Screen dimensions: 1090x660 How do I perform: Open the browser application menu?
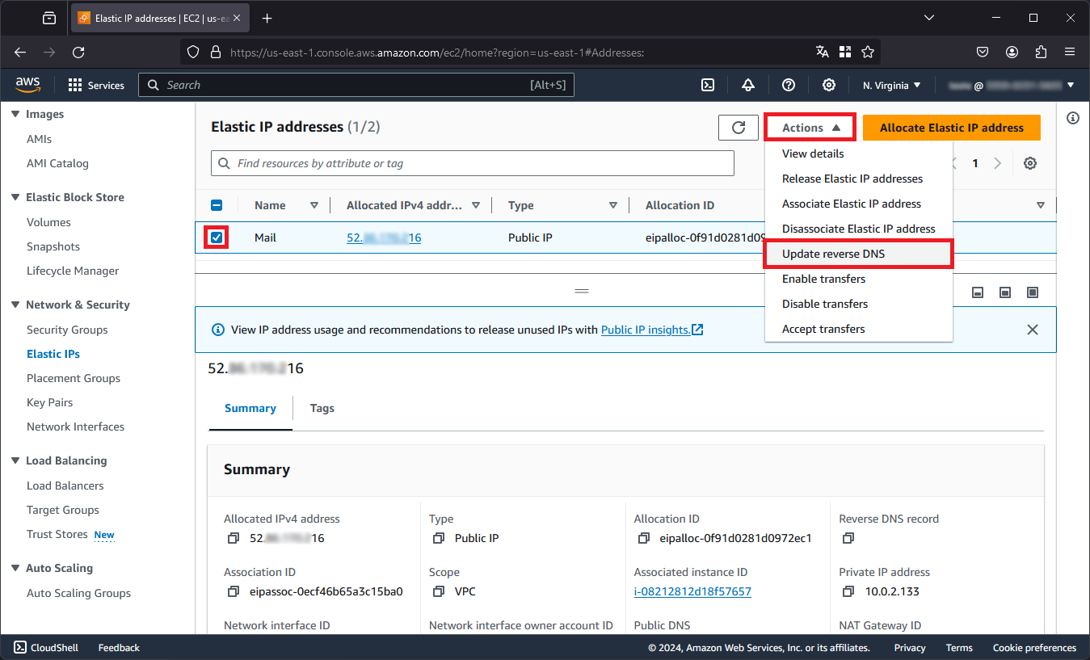coord(1070,52)
